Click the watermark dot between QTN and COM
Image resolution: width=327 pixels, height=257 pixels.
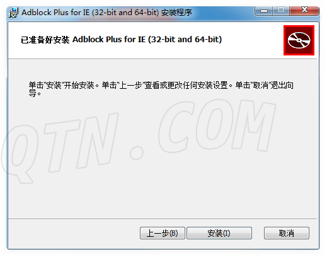[137, 152]
